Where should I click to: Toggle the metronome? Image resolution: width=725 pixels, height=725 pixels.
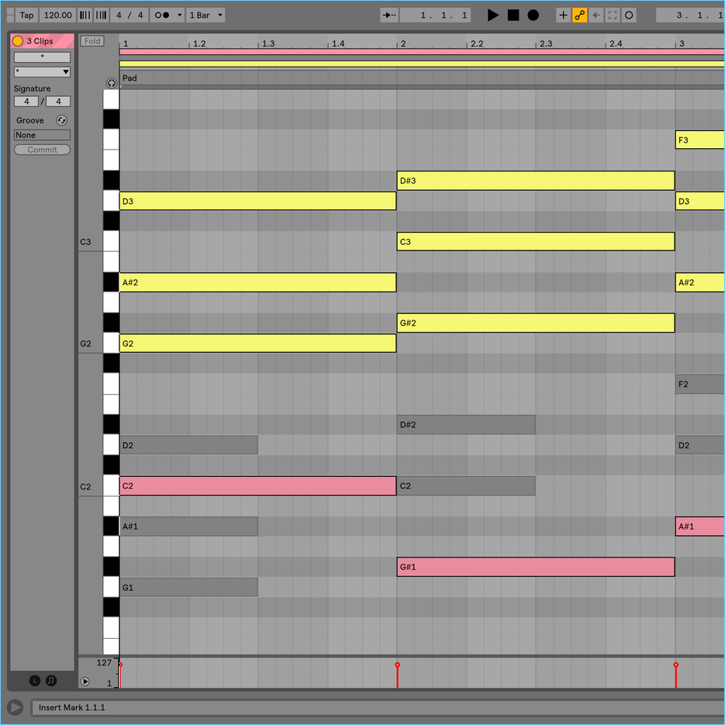coord(162,16)
